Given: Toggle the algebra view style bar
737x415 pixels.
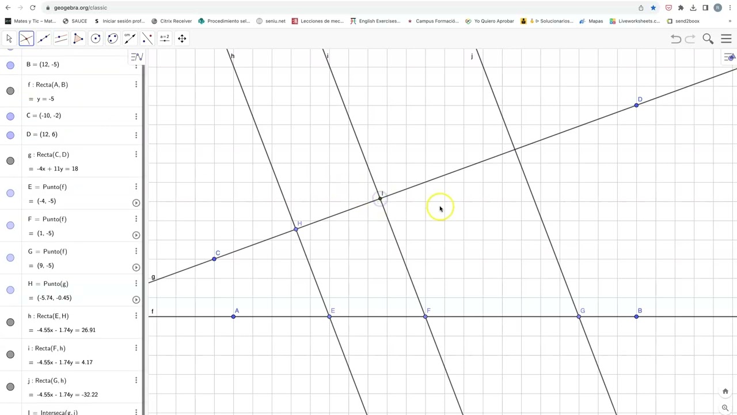Looking at the screenshot, I should point(136,56).
